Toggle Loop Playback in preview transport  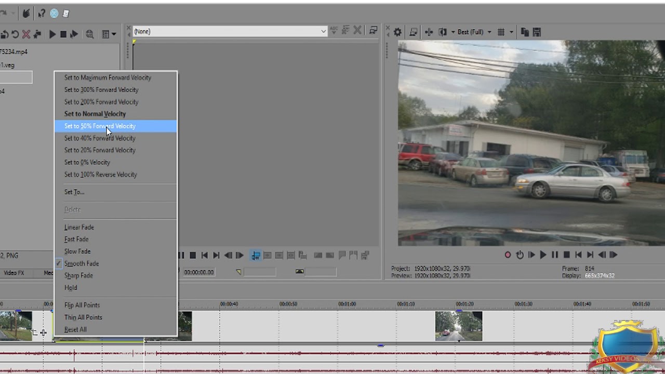pyautogui.click(x=520, y=255)
